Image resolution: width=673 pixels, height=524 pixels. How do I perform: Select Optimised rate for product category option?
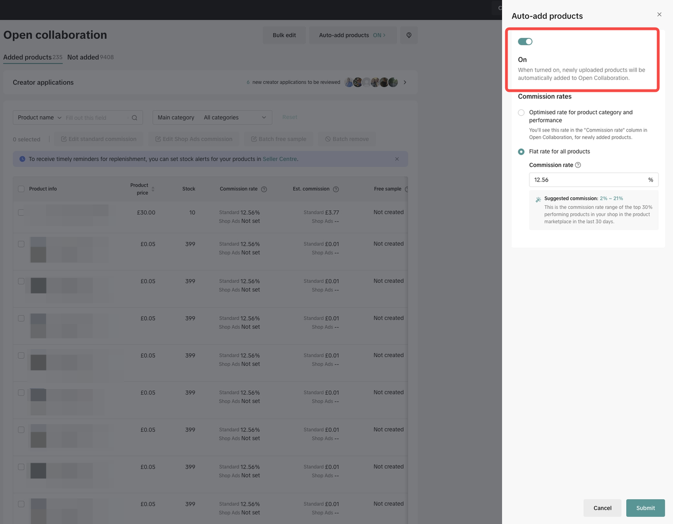pos(521,113)
